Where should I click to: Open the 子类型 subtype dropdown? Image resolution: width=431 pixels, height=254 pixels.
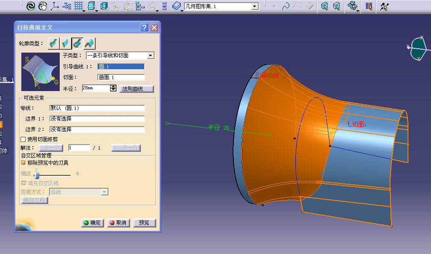point(150,56)
